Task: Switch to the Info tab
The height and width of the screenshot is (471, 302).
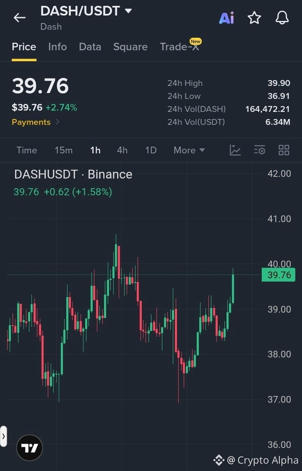Action: click(x=57, y=47)
